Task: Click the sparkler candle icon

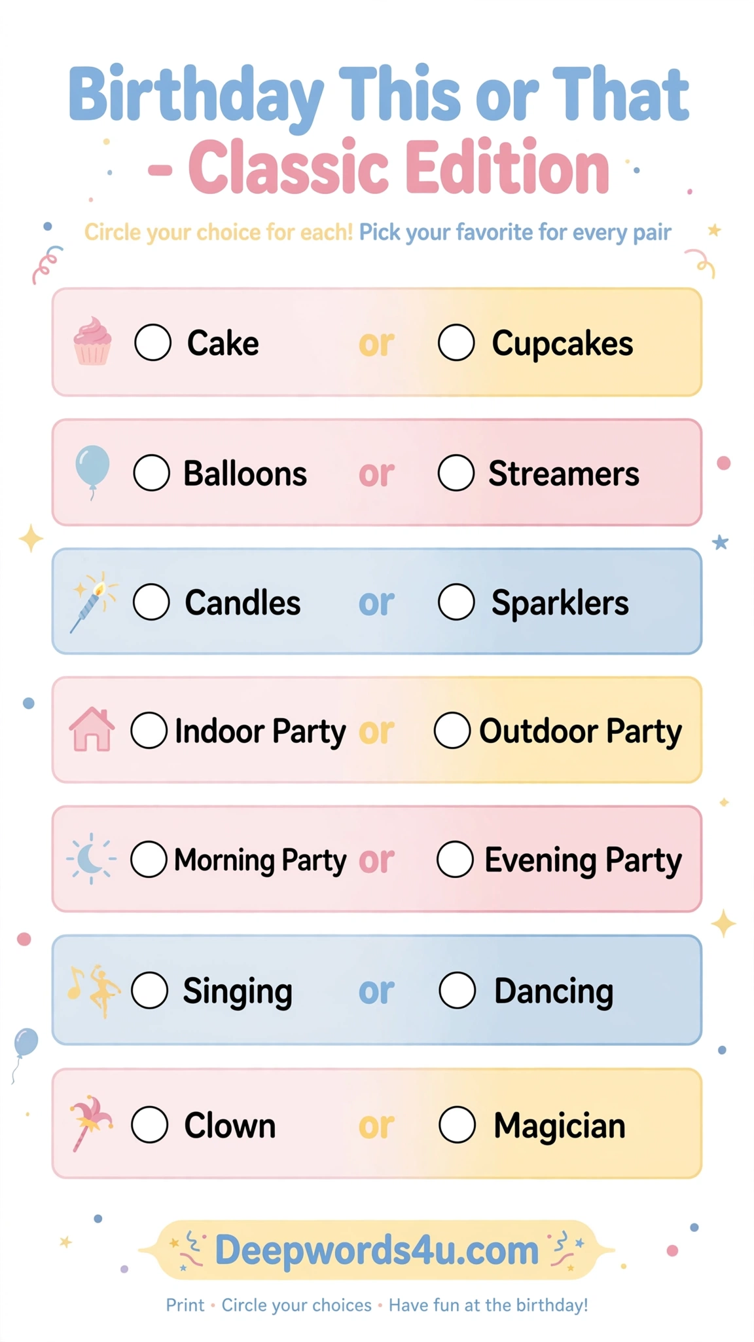Action: click(x=94, y=602)
